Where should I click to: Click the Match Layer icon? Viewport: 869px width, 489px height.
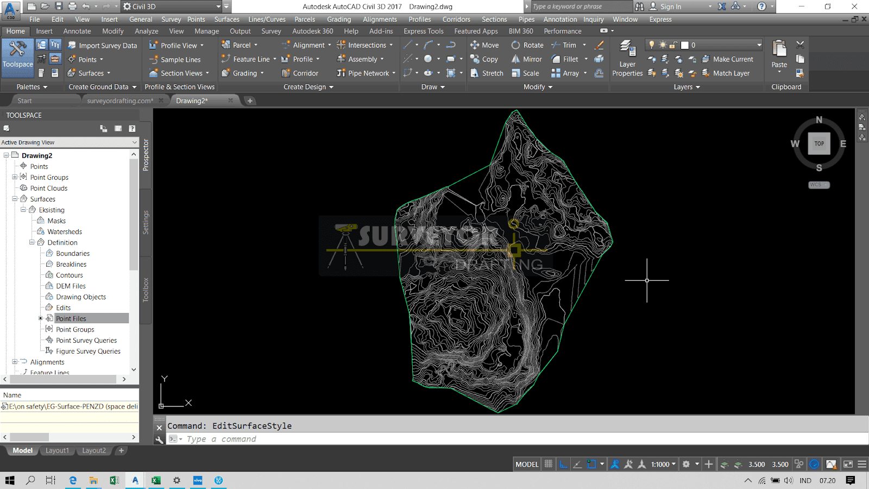tap(705, 73)
